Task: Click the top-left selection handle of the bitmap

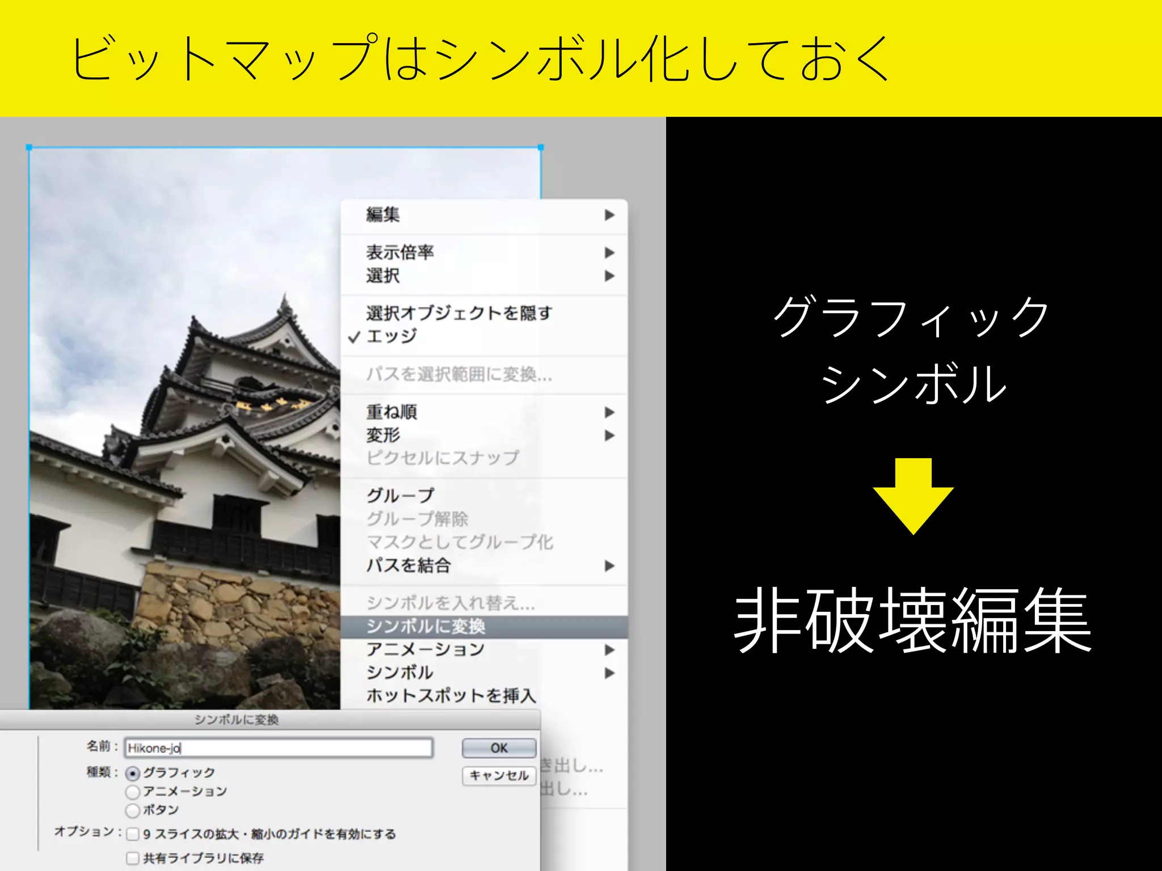Action: 30,147
